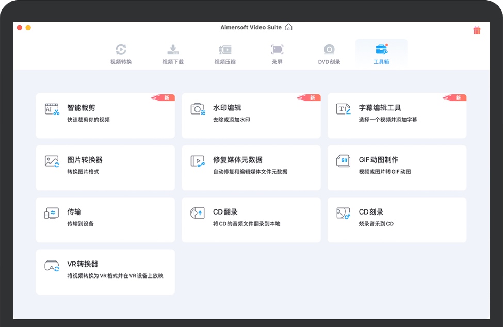The width and height of the screenshot is (503, 327).
Task: Click the 水印编辑 camera icon
Action: pyautogui.click(x=198, y=109)
